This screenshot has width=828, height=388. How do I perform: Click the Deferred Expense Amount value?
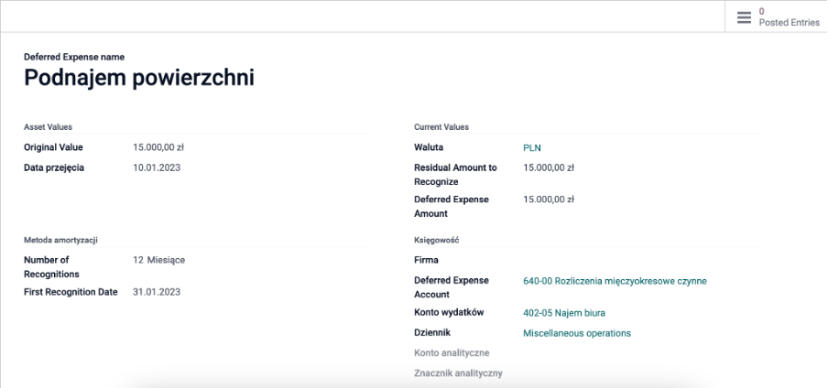pyautogui.click(x=548, y=199)
